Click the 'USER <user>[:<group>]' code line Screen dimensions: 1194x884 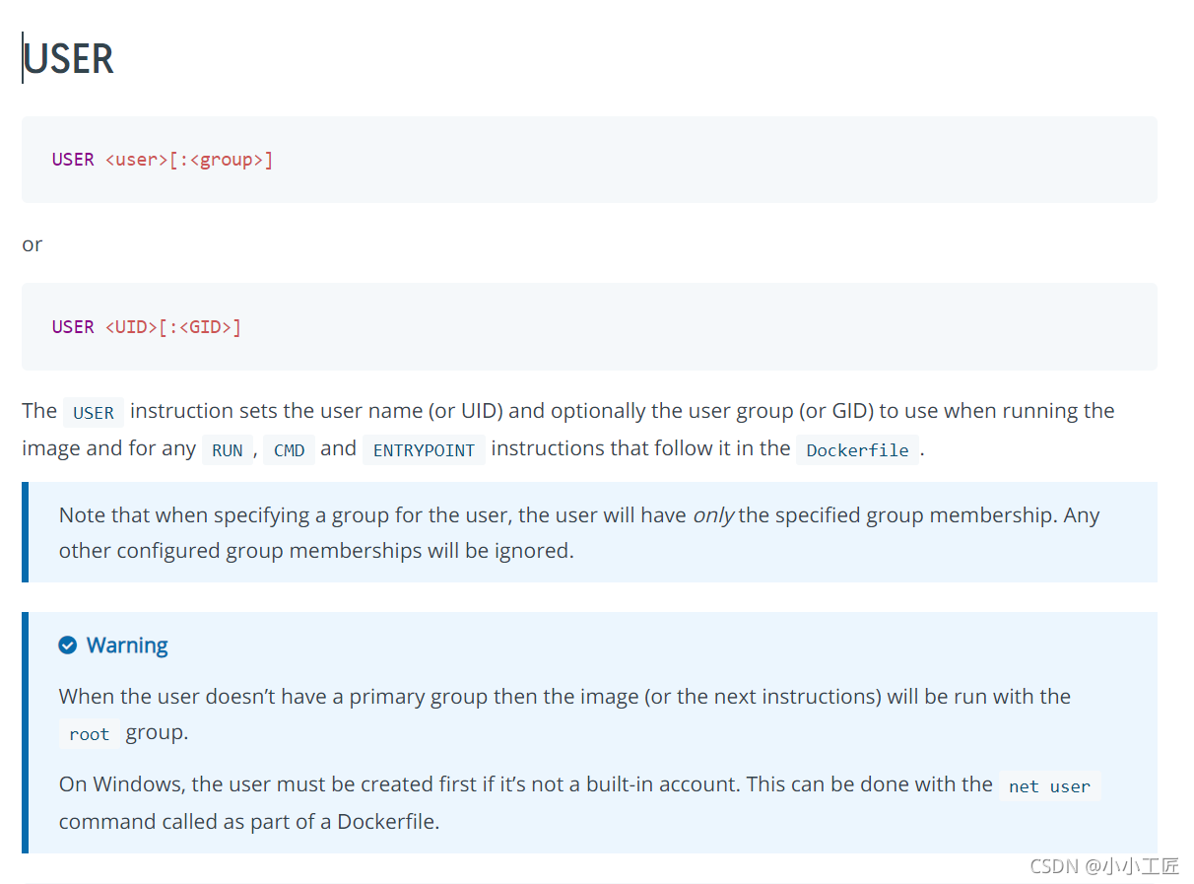pos(163,160)
